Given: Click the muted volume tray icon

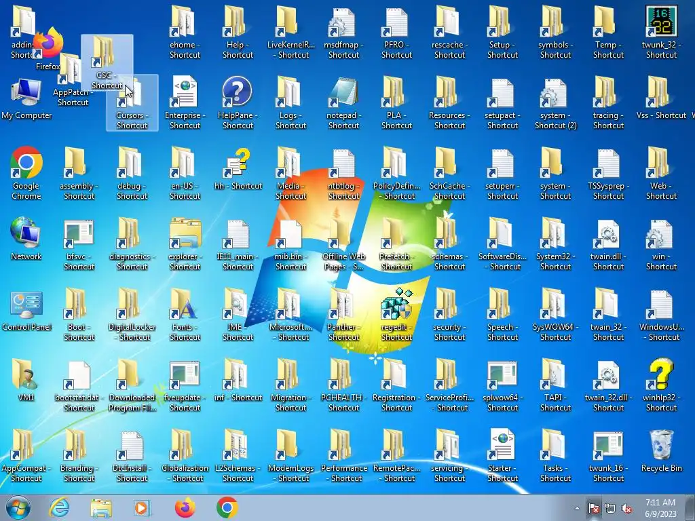Looking at the screenshot, I should click(x=626, y=509).
